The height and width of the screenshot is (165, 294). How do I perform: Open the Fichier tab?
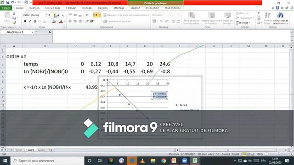pyautogui.click(x=6, y=8)
